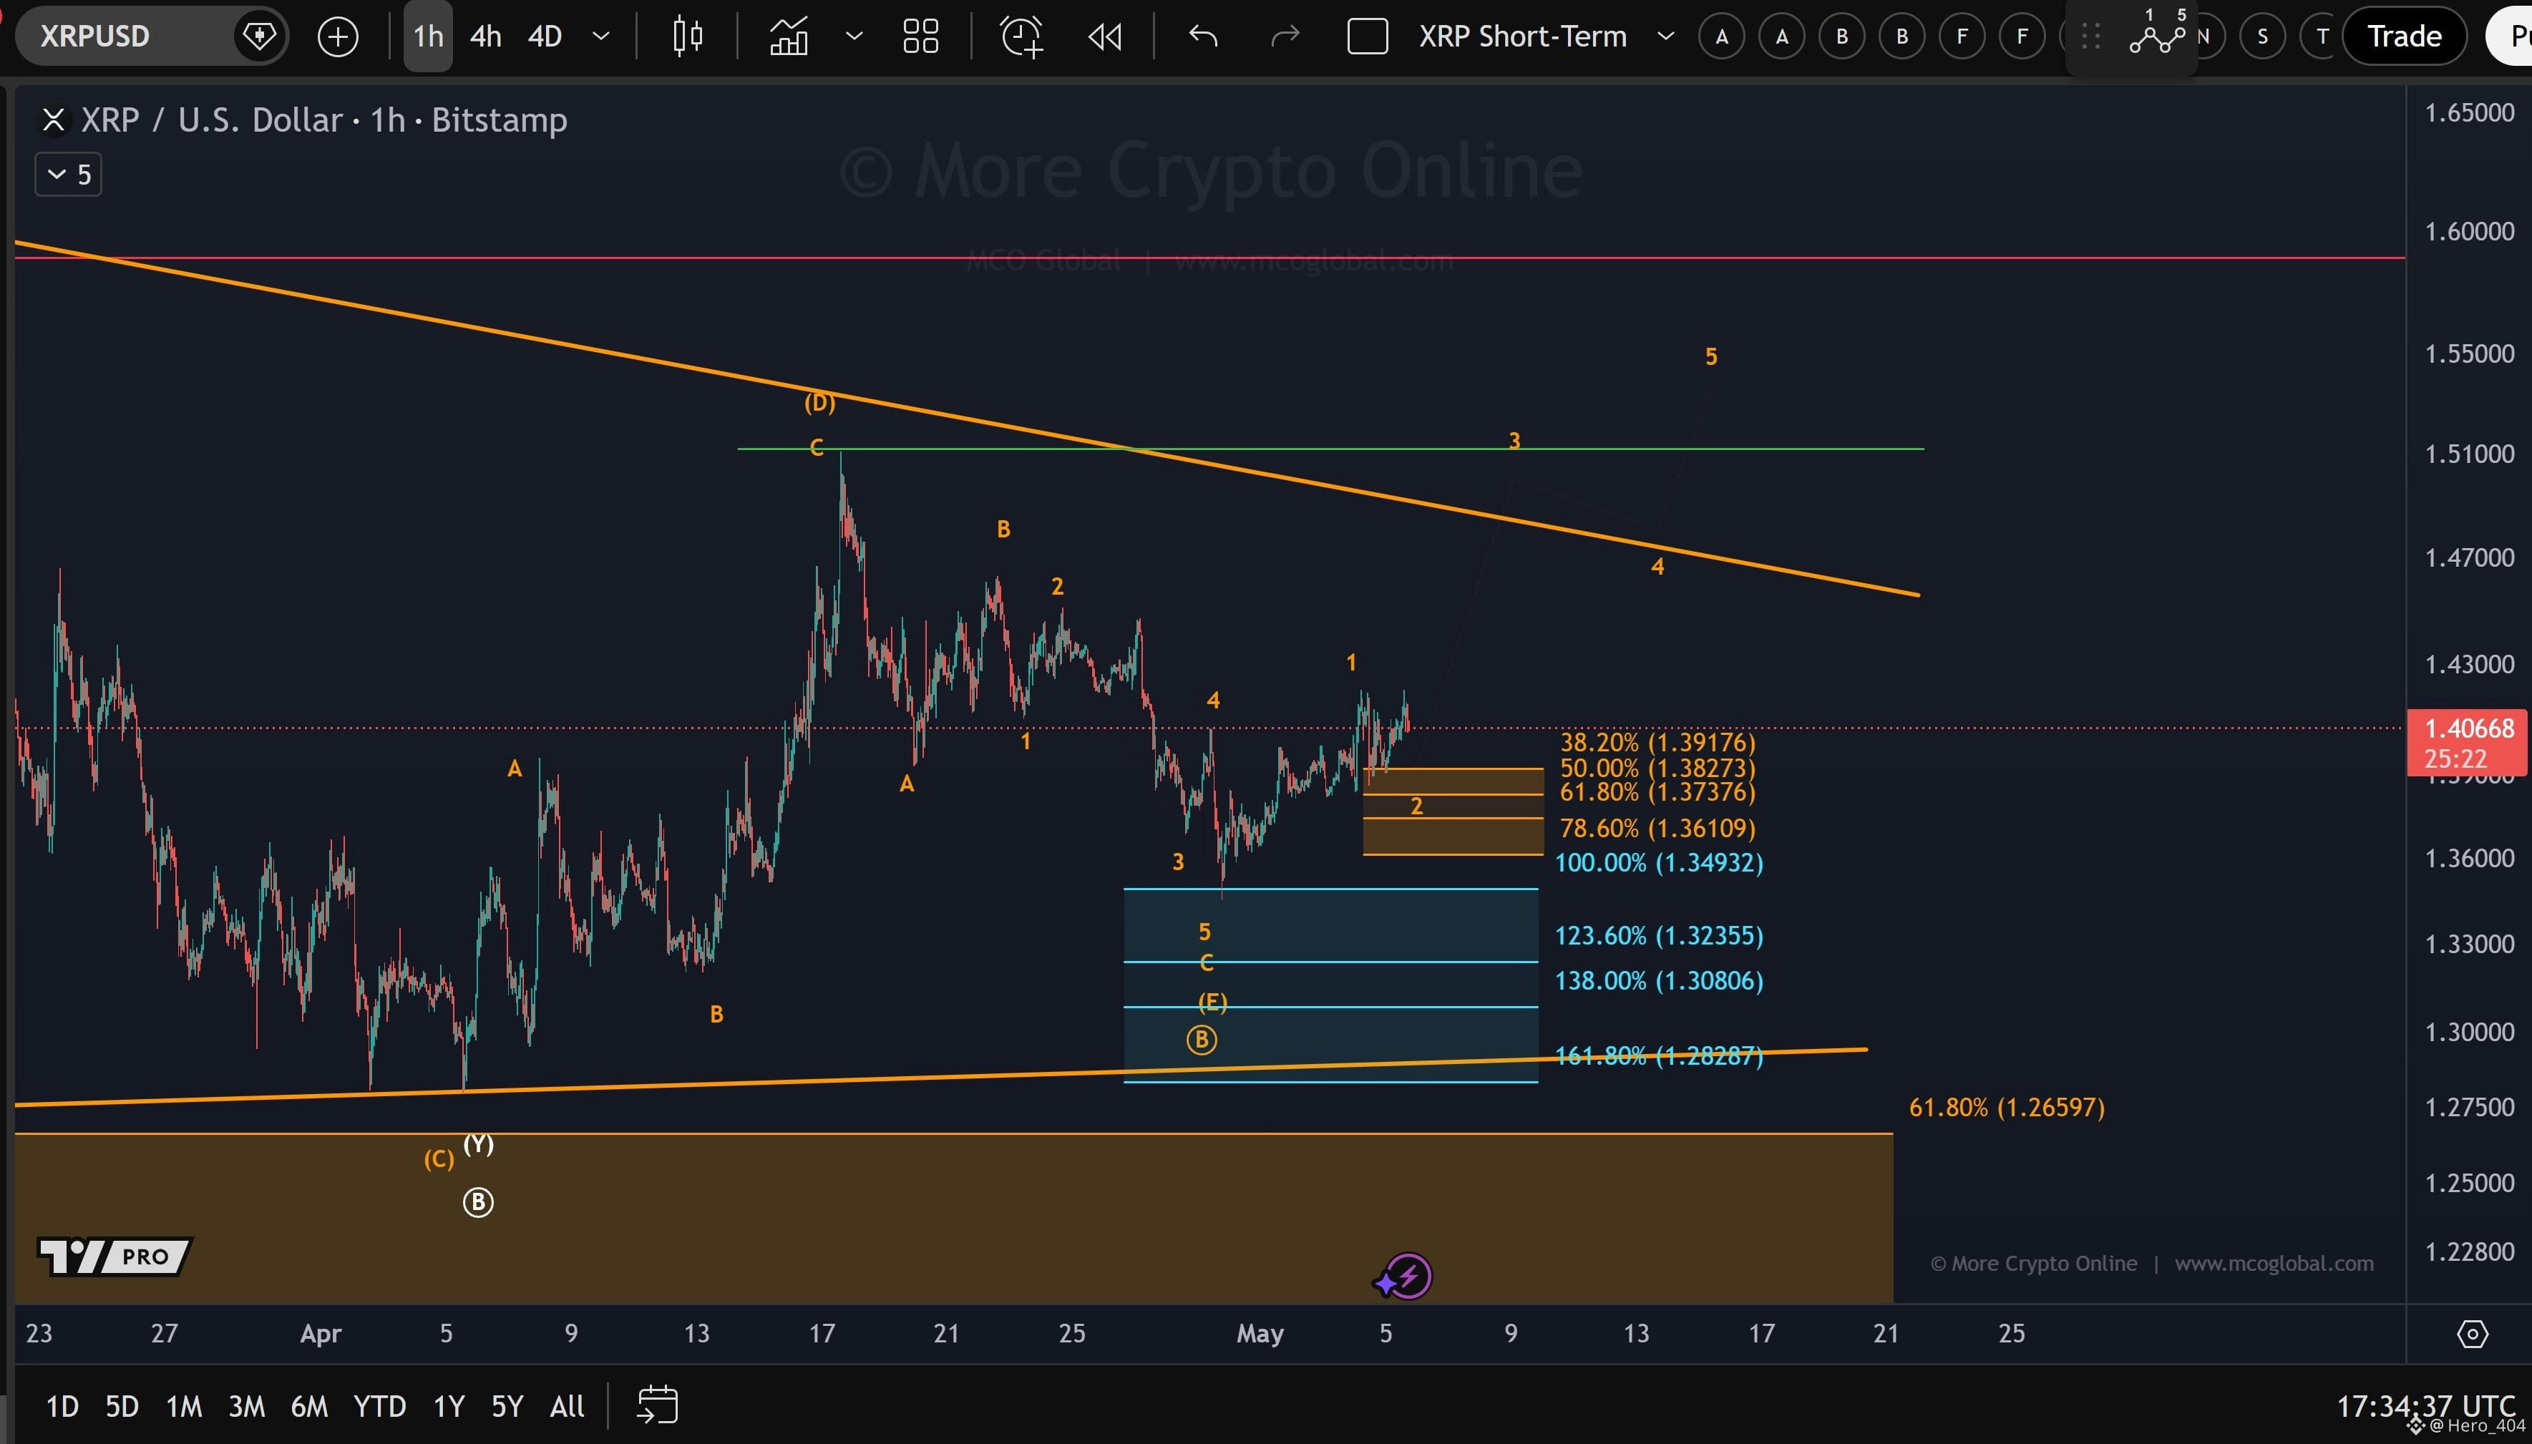Click the 138.00% (1.30806) Fibonacci label

coord(1659,981)
